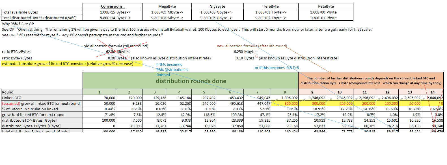Click the 118.6% grow percentage cell
447x165 pixels.
[204, 115]
